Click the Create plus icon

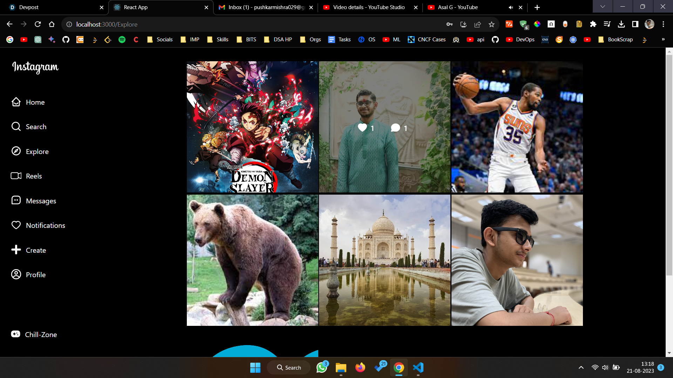pyautogui.click(x=16, y=250)
